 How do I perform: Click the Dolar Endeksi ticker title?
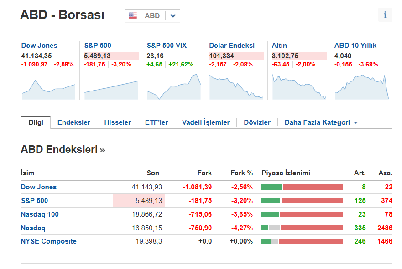click(232, 46)
